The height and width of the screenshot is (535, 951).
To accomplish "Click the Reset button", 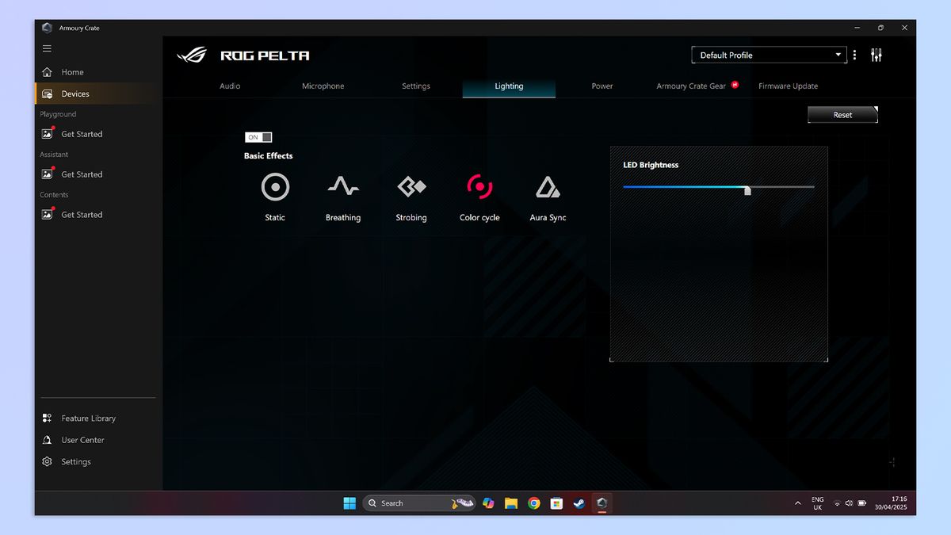I will pyautogui.click(x=842, y=114).
